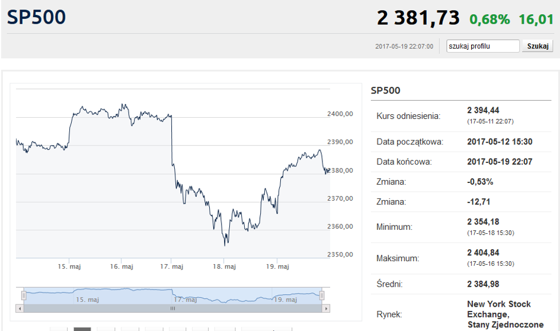560x331 pixels.
Task: Click the Kurs odniesienia value 2 394,44
Action: click(x=483, y=110)
